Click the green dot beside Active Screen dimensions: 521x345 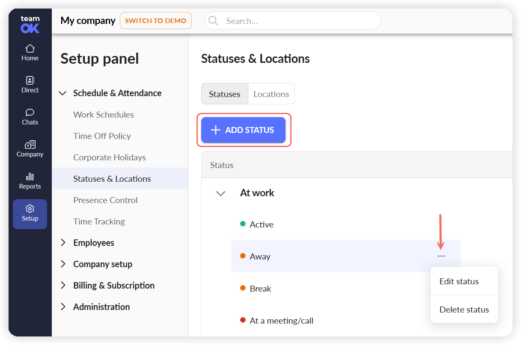point(243,224)
